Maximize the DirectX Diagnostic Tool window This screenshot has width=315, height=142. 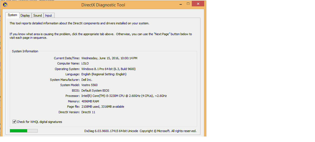(x=188, y=4)
